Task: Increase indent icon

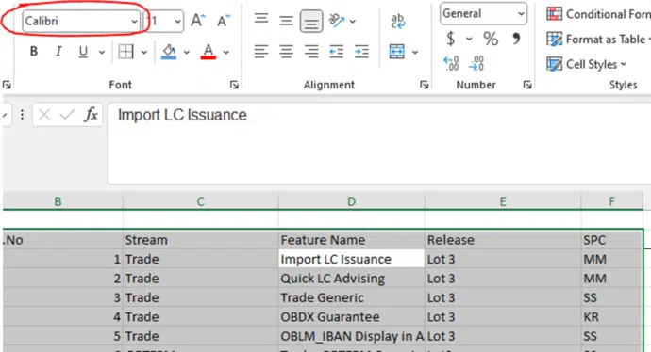Action: (x=361, y=52)
